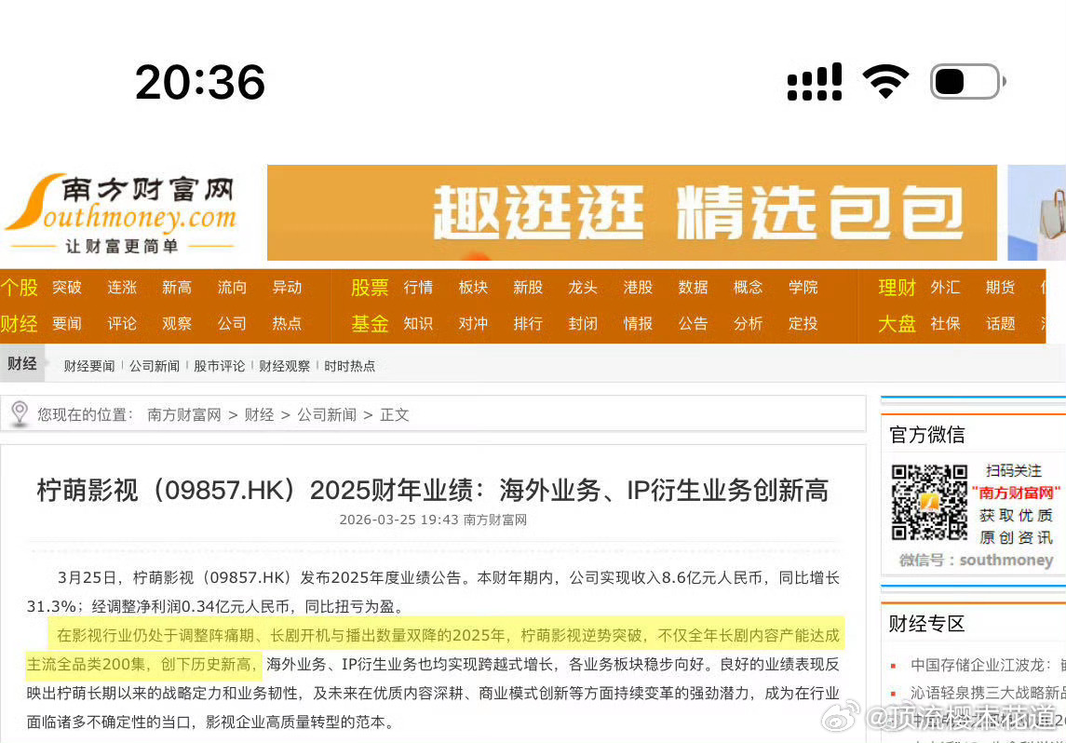Switch to the 财经要闻 channel tab

point(88,364)
